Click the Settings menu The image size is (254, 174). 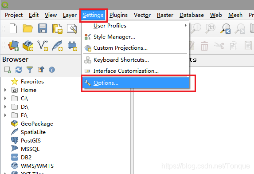click(93, 15)
